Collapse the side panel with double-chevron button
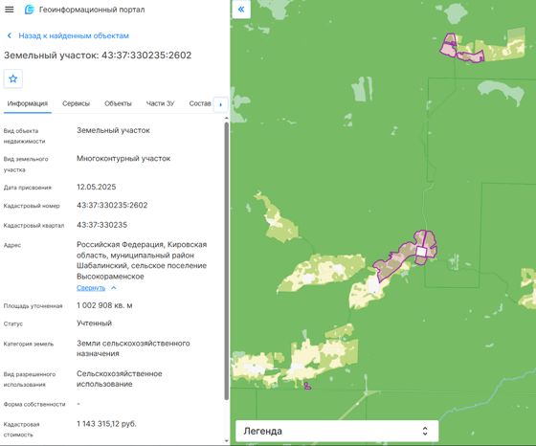This screenshot has width=536, height=446. pos(241,10)
